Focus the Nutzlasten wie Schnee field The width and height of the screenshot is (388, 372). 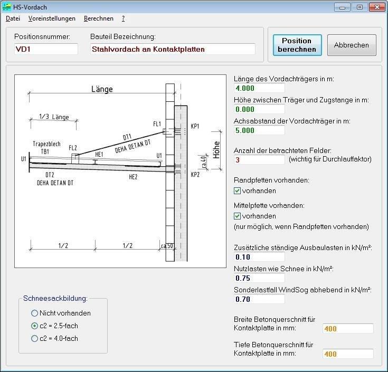pyautogui.click(x=259, y=278)
